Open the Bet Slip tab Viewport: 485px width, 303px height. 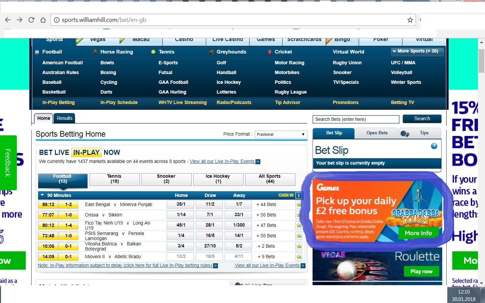pyautogui.click(x=334, y=133)
